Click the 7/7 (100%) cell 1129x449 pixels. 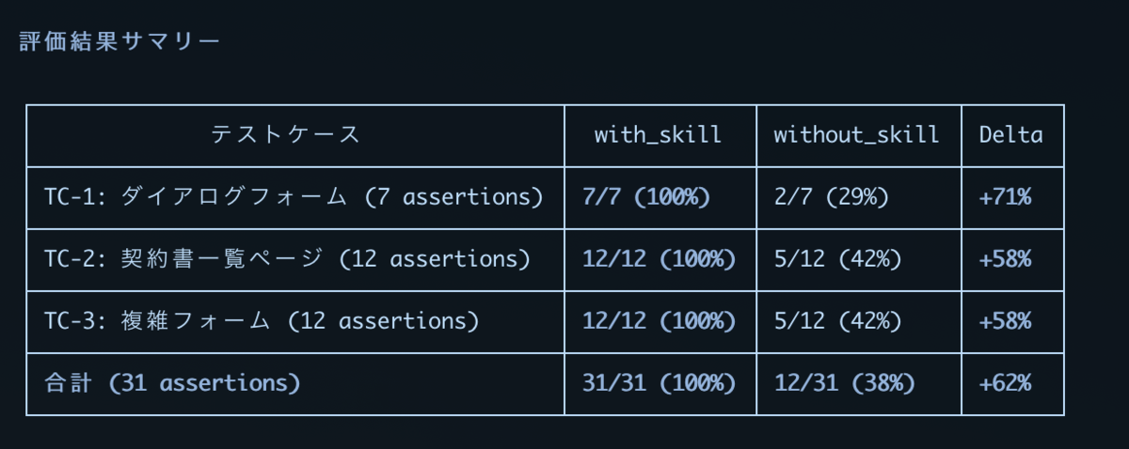coord(645,197)
